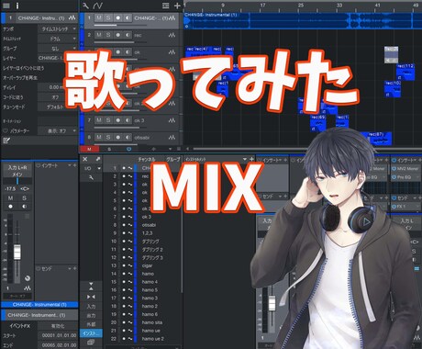Solo the inspector channel strip with S

coord(24,198)
